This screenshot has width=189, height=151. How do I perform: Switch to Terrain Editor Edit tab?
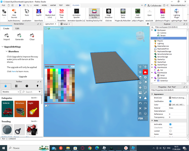point(17,28)
